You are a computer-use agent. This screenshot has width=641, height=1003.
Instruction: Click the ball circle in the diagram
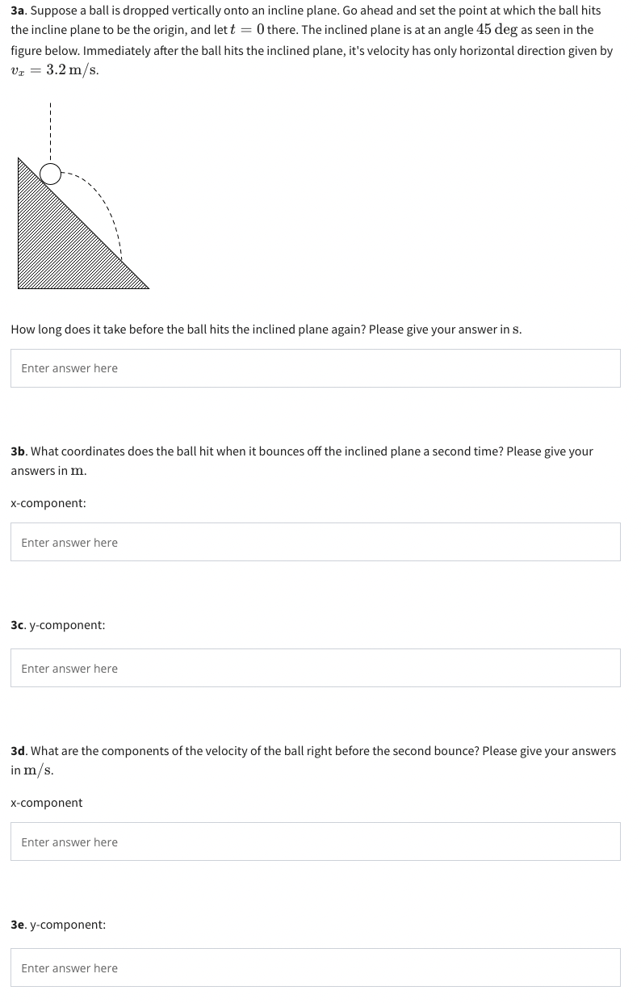(51, 173)
